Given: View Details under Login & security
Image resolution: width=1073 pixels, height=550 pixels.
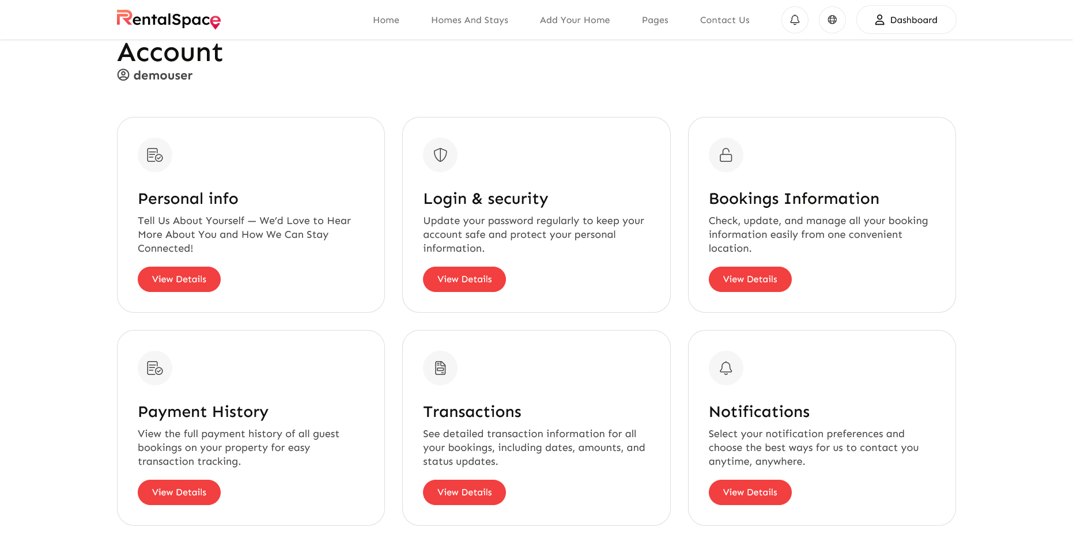Looking at the screenshot, I should 464,279.
